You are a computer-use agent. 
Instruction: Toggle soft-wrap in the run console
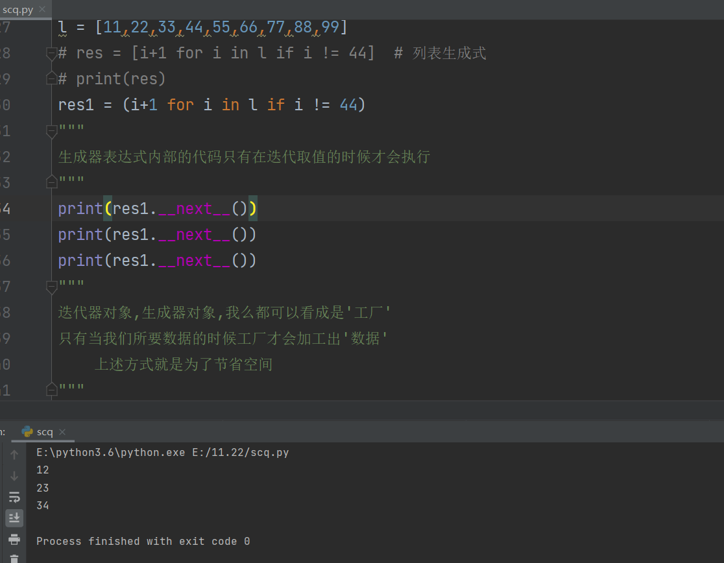click(14, 497)
